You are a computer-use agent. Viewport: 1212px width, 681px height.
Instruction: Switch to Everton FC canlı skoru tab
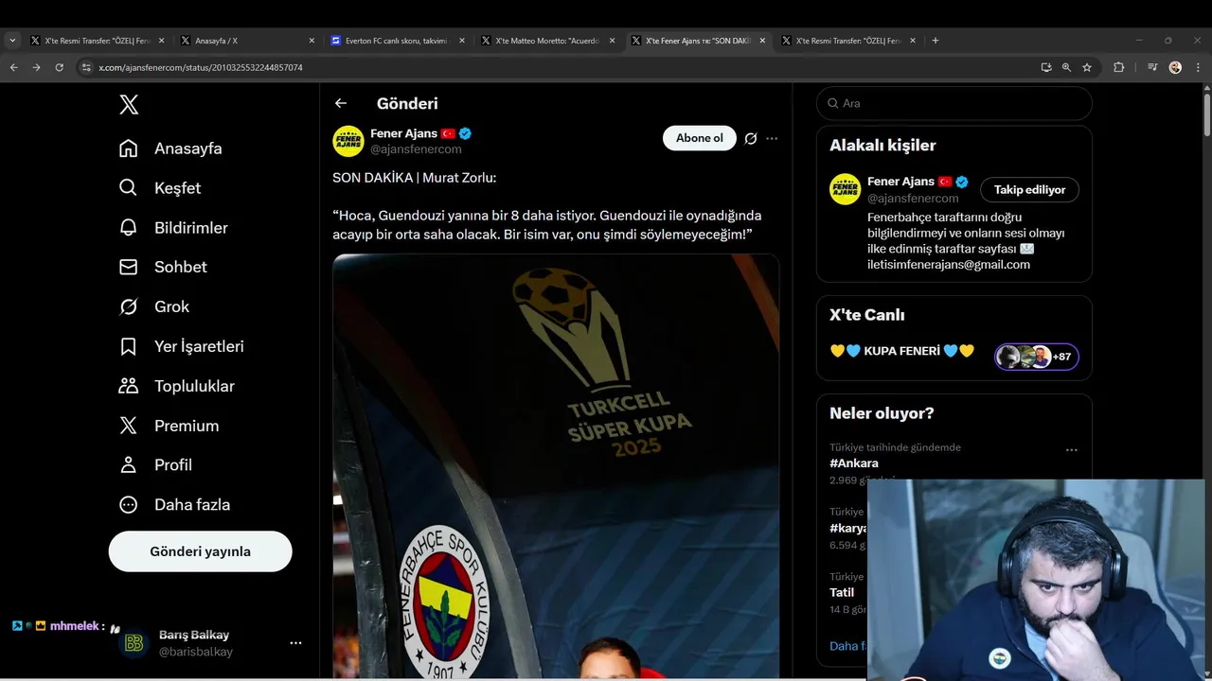point(398,41)
